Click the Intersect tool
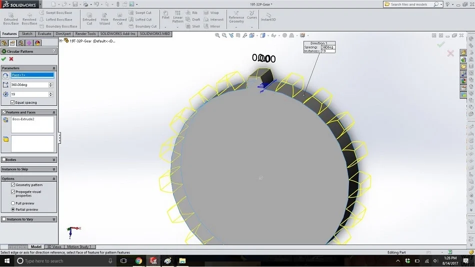This screenshot has height=267, width=475. 213,19
